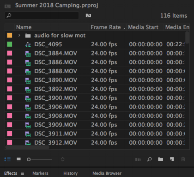Click the thumbnail zoom slider handle
Screen dimensions: 194x177
[x=29, y=159]
